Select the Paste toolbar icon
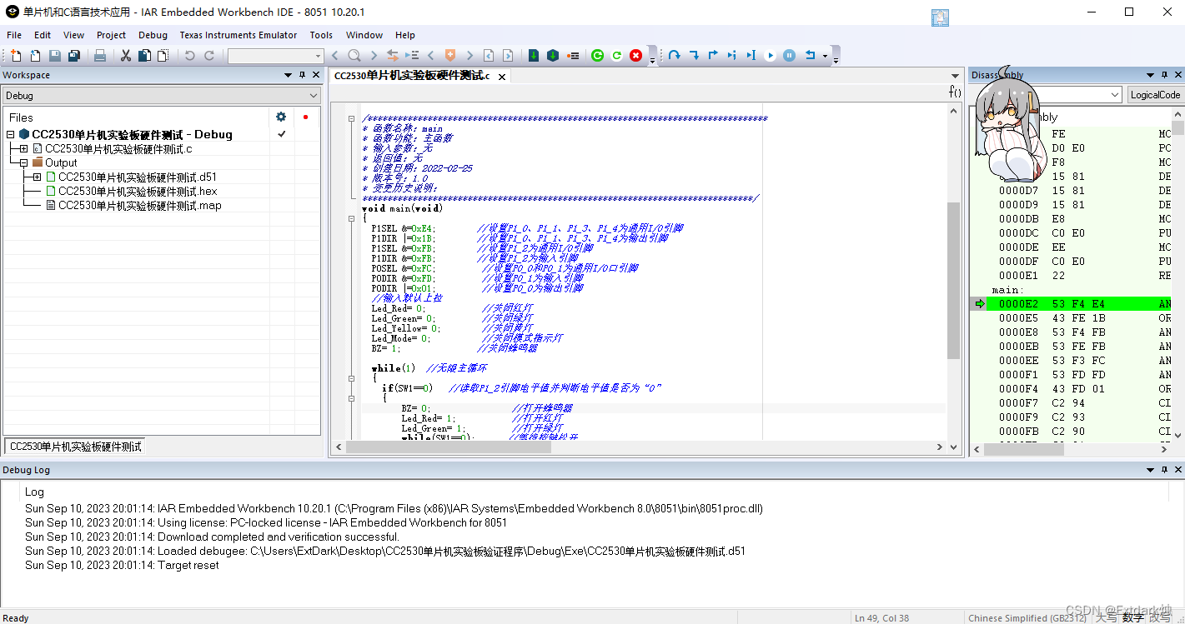1185x624 pixels. [163, 55]
